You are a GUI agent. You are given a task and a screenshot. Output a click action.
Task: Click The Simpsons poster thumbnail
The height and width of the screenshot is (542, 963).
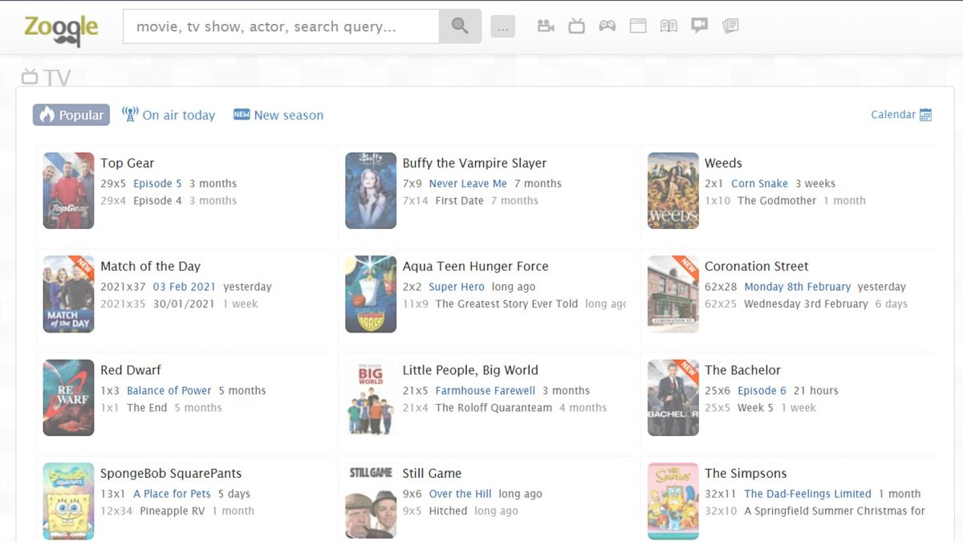pyautogui.click(x=672, y=501)
